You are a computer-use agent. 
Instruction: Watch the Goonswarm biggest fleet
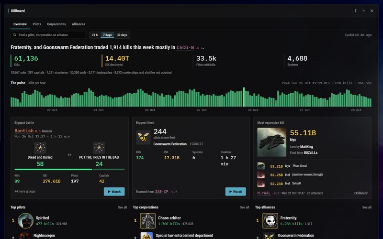point(236,192)
